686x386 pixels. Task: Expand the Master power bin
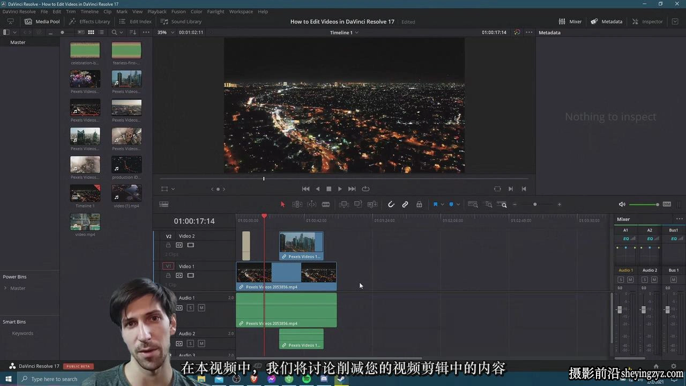tap(5, 288)
